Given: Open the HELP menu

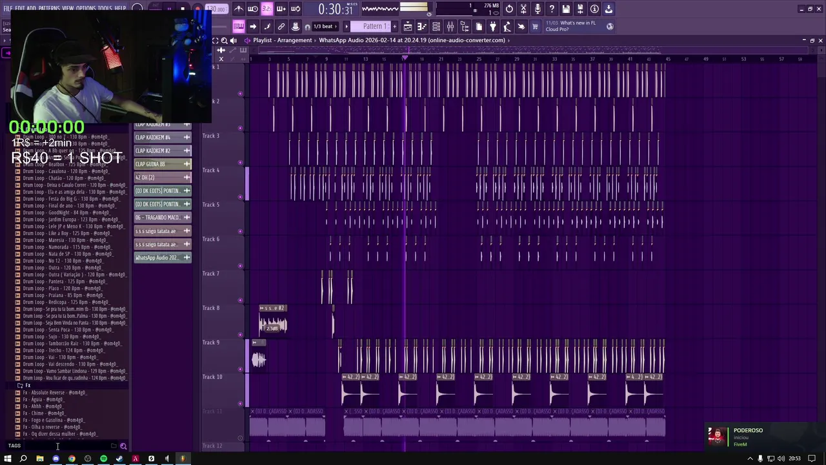Looking at the screenshot, I should [x=121, y=8].
